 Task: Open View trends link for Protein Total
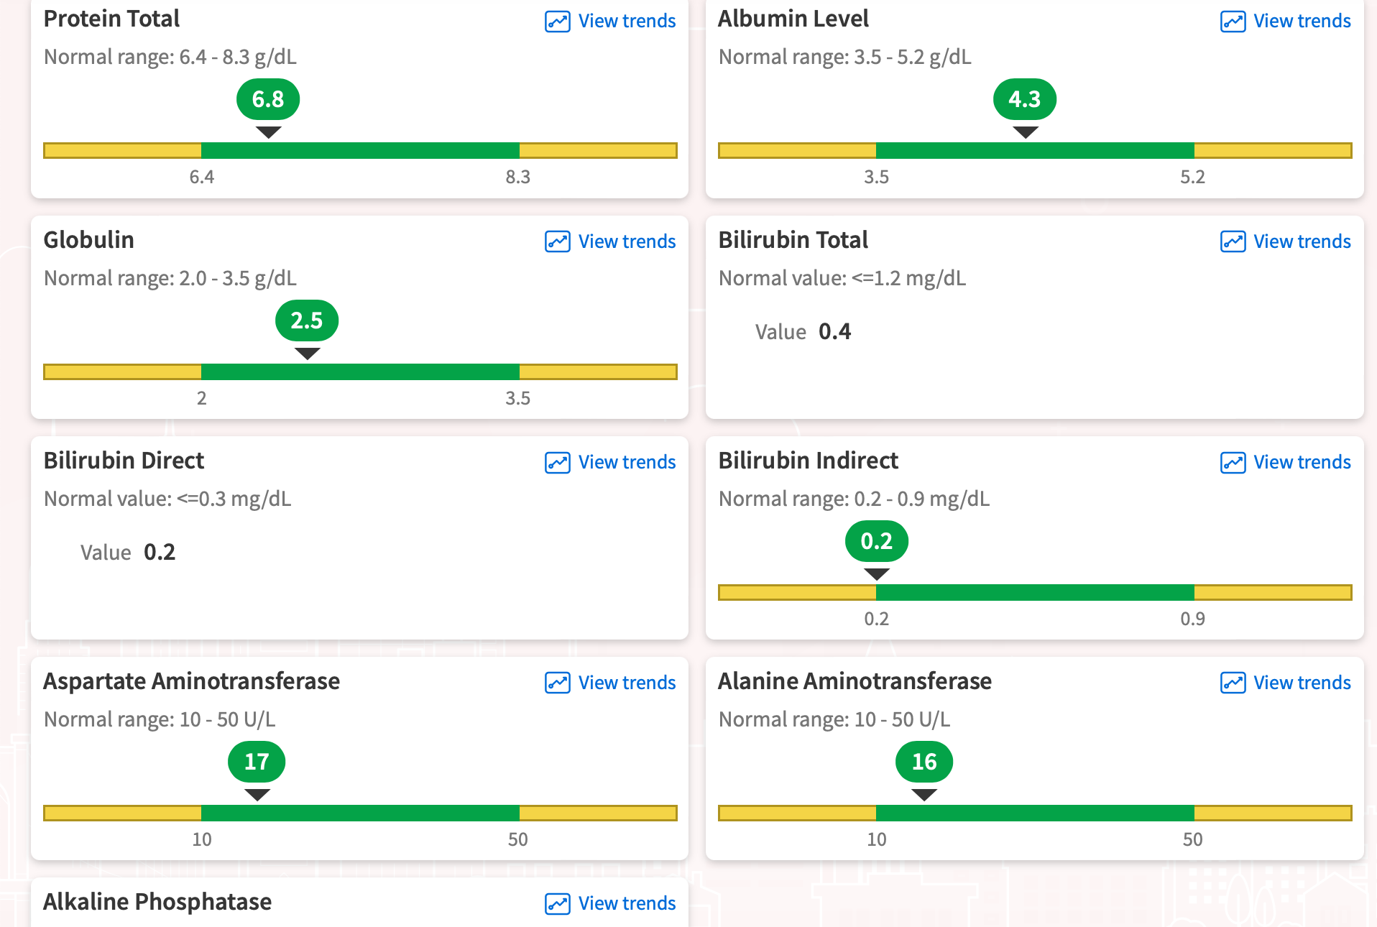coord(627,22)
